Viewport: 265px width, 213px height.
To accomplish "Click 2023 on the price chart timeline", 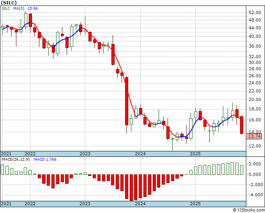I will tap(85, 154).
